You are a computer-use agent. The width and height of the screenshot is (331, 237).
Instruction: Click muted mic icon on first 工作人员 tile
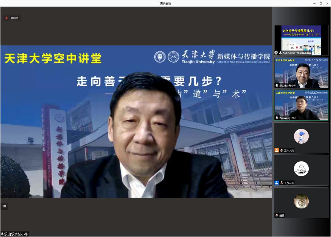pyautogui.click(x=282, y=150)
